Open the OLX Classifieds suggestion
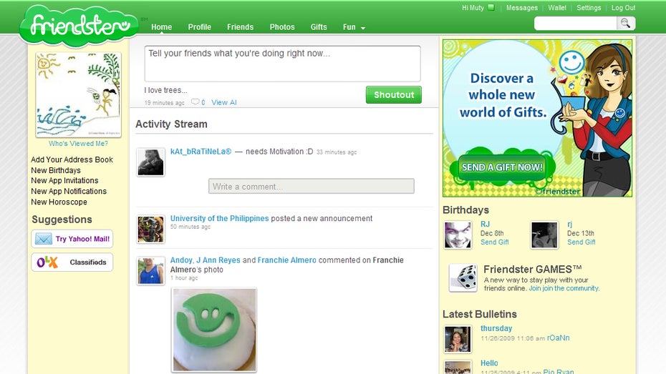The height and width of the screenshot is (374, 666). 72,262
